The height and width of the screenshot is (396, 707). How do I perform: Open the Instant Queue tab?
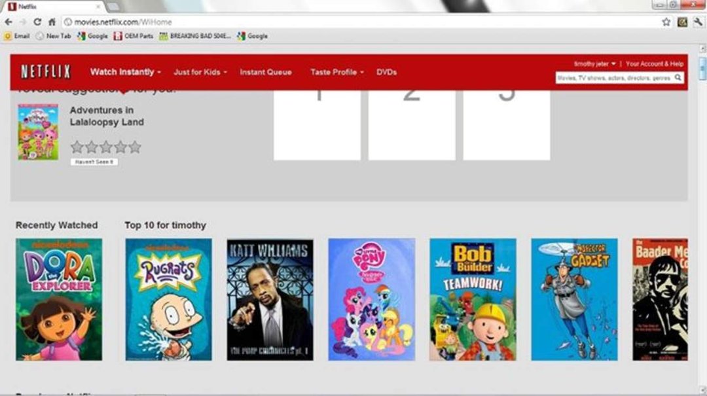coord(266,72)
